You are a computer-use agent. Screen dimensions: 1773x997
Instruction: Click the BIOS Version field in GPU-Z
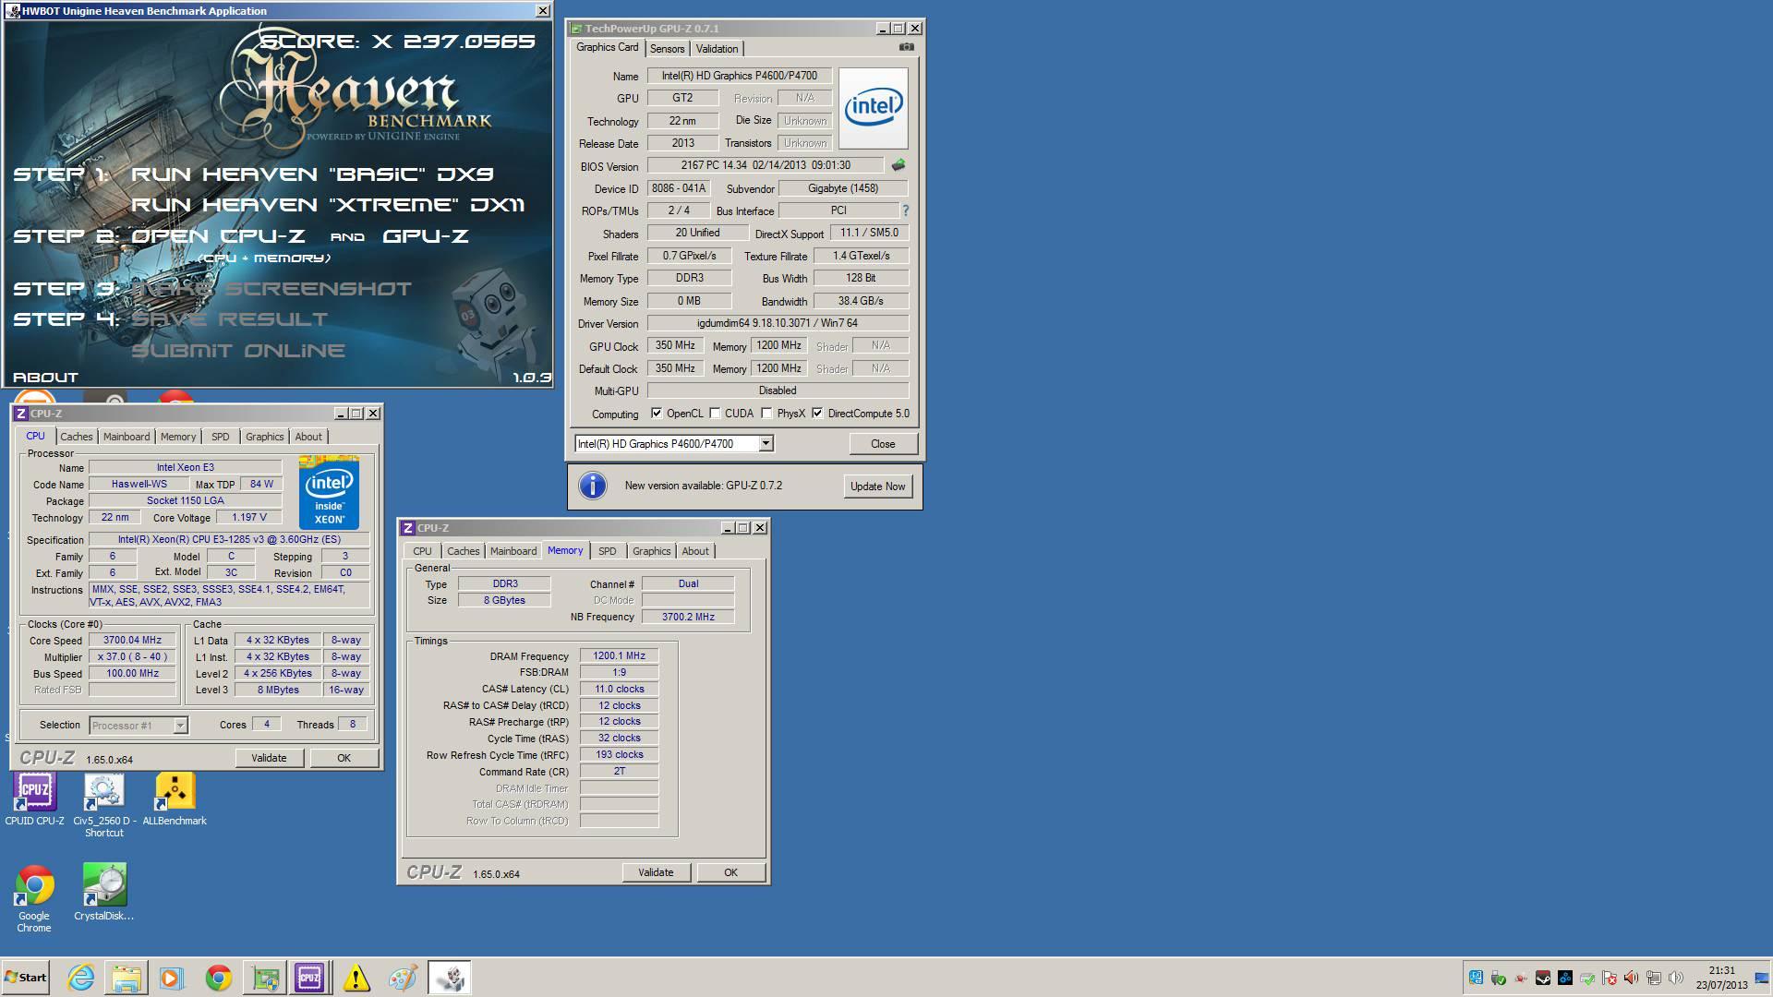pyautogui.click(x=766, y=165)
